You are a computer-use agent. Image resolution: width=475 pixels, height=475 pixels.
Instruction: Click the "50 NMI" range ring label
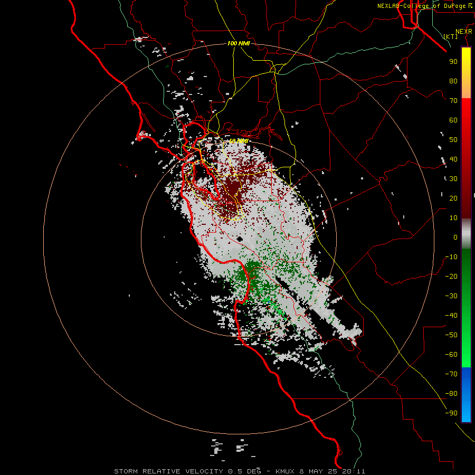(239, 141)
